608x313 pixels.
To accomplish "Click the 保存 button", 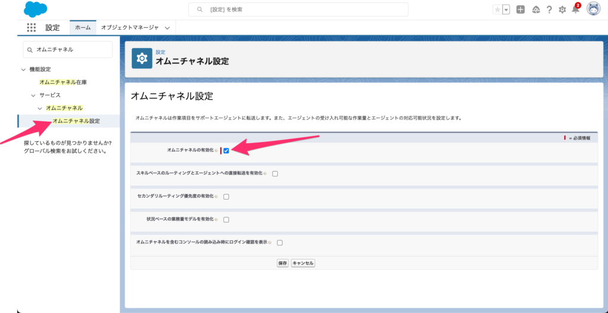I will tap(283, 263).
